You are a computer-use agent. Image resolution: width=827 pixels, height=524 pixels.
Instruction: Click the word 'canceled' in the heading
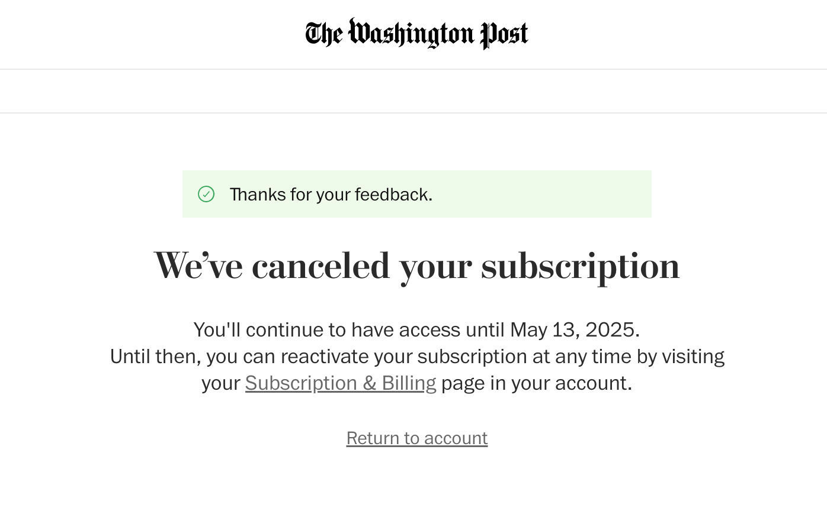(x=320, y=266)
